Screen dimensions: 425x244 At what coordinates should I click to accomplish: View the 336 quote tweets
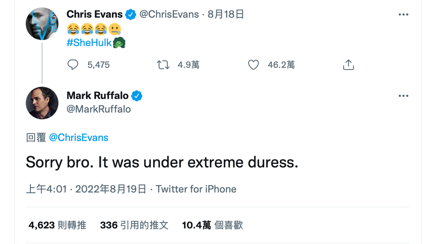pos(134,225)
